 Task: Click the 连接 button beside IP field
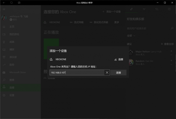(x=118, y=73)
